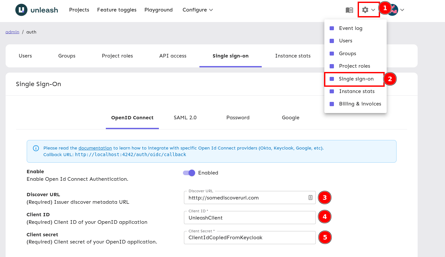Image resolution: width=445 pixels, height=257 pixels.
Task: Click the Users icon in the settings menu
Action: coord(331,40)
